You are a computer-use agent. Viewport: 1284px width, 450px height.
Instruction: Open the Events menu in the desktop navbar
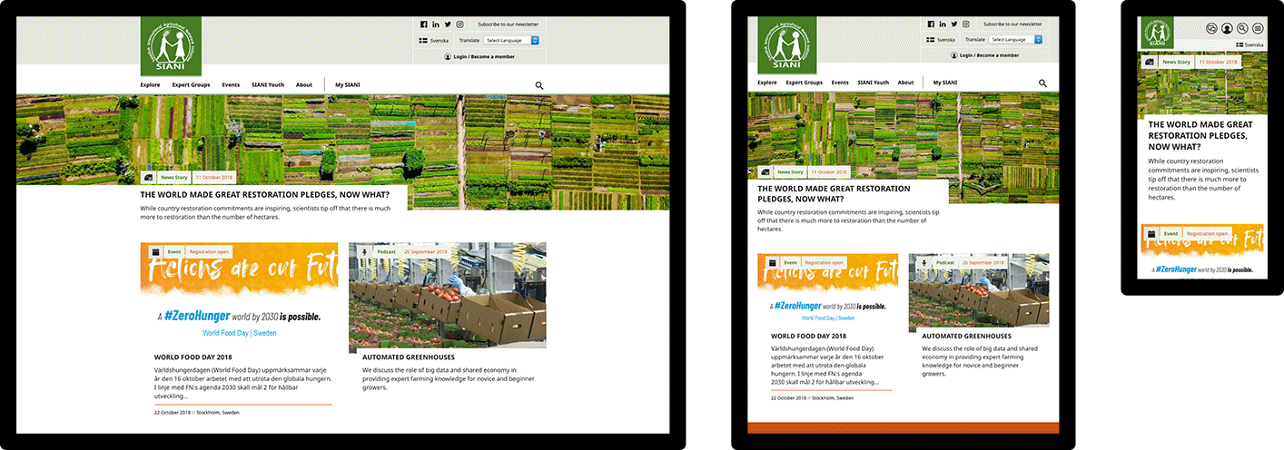pos(231,84)
